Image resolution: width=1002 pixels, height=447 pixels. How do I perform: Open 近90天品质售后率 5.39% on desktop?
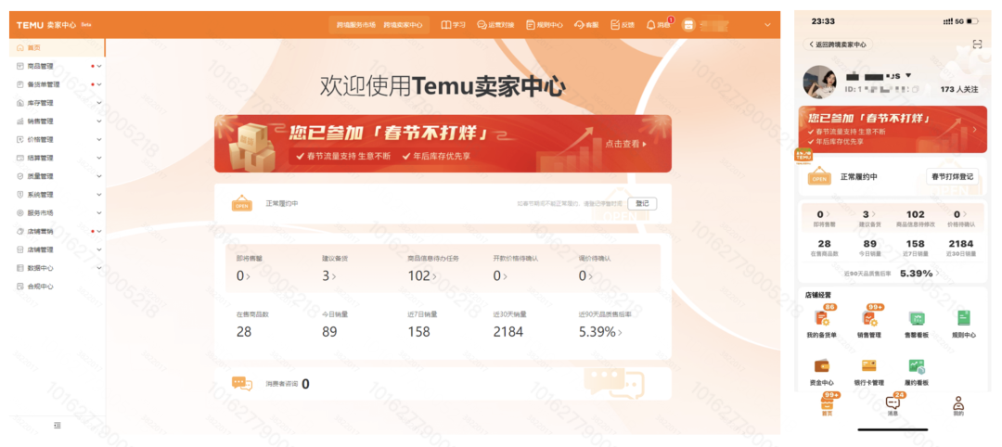point(600,331)
